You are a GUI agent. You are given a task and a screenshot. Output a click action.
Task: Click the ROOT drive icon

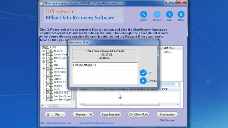(47, 47)
